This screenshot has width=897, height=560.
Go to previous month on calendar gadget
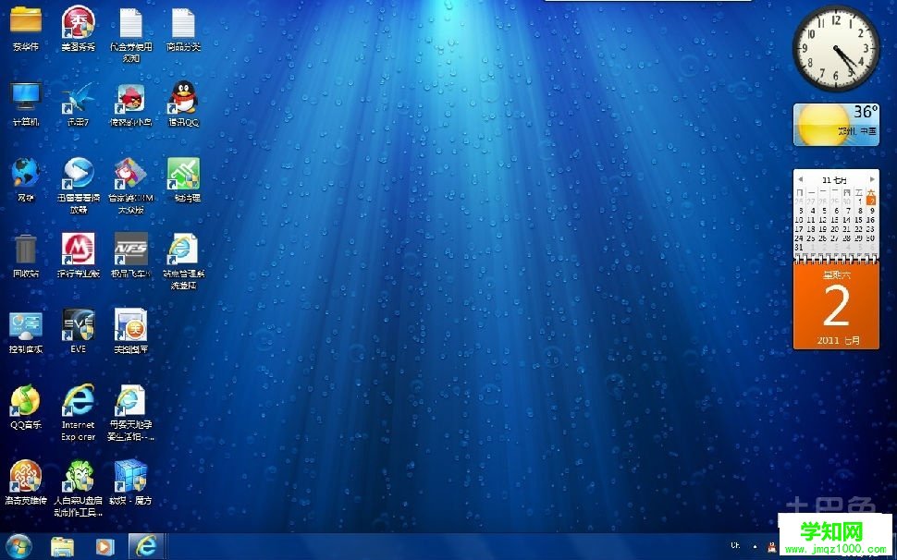[801, 178]
